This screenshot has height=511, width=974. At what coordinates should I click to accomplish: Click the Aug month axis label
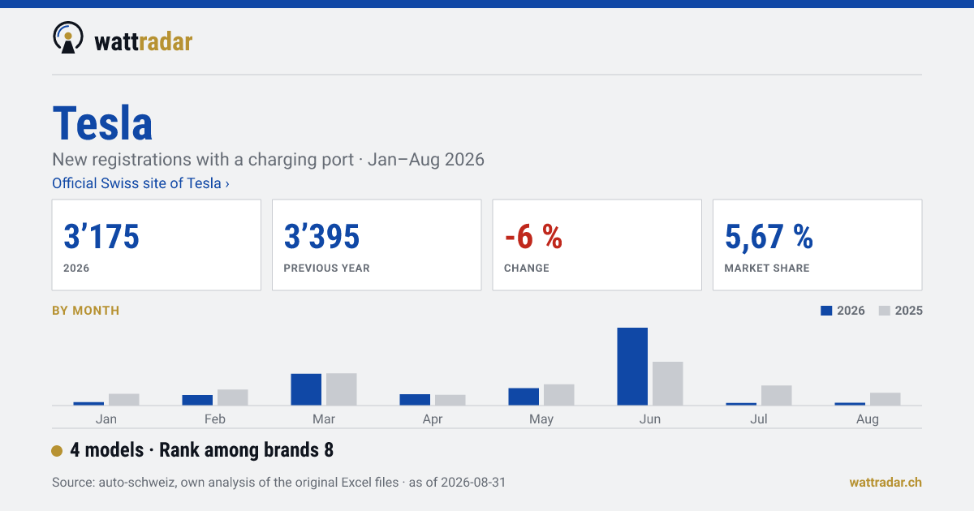[868, 419]
